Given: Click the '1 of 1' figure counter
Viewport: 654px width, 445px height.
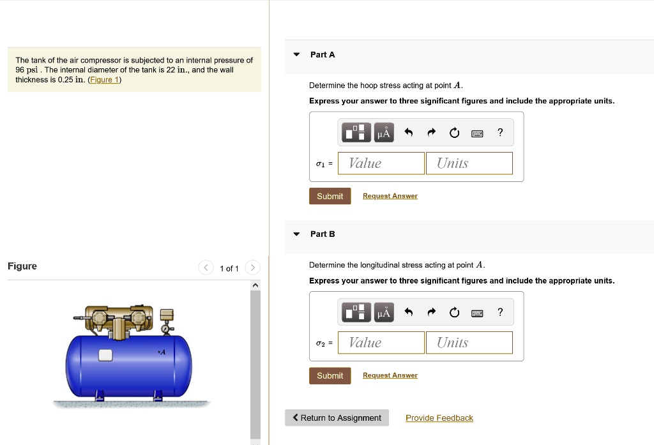Looking at the screenshot, I should pyautogui.click(x=229, y=269).
